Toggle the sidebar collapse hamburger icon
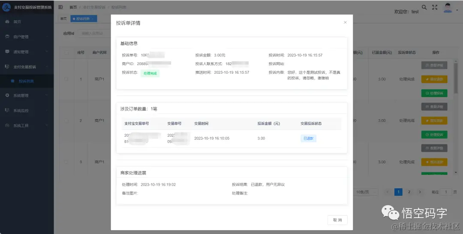Image resolution: width=463 pixels, height=234 pixels. (60, 7)
